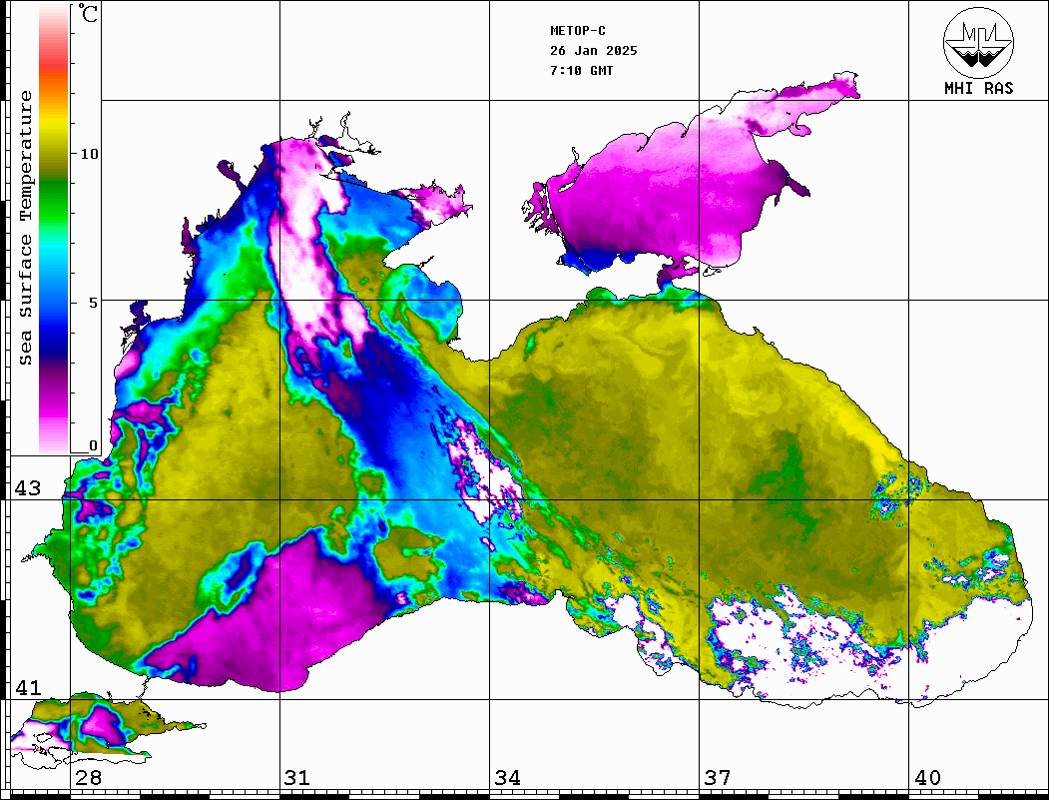This screenshot has height=800, width=1049.
Task: Click longitude label 34
Action: tap(507, 777)
